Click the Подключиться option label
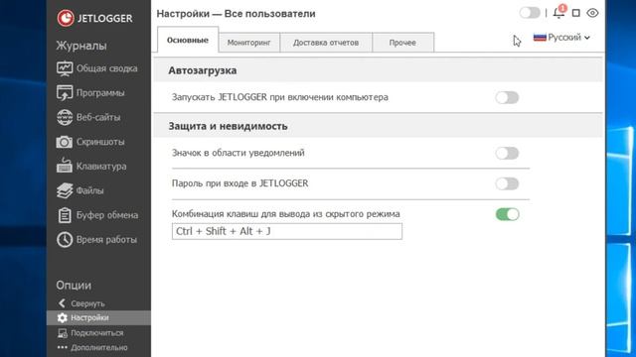 [x=97, y=333]
